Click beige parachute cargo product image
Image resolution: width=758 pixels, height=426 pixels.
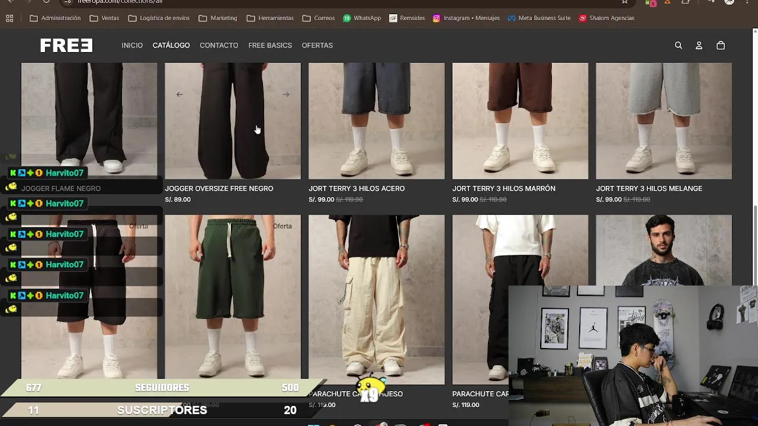tap(377, 299)
